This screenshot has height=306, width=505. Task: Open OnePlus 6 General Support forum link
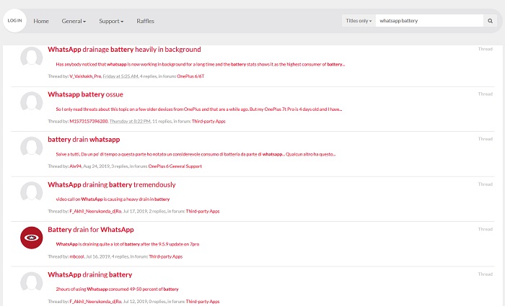(x=175, y=166)
